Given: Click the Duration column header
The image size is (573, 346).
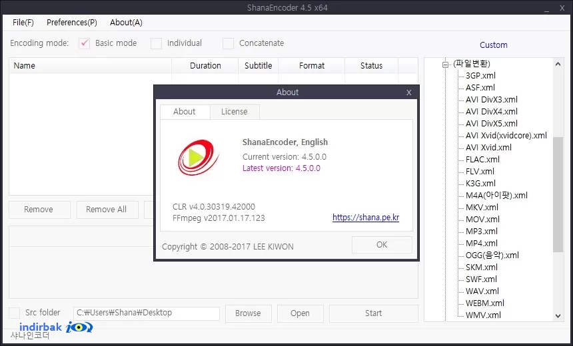Looking at the screenshot, I should (205, 66).
